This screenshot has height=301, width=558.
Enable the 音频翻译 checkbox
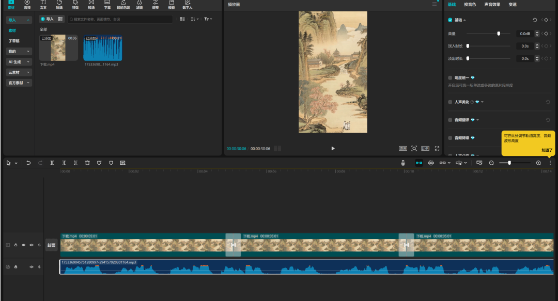click(x=450, y=120)
